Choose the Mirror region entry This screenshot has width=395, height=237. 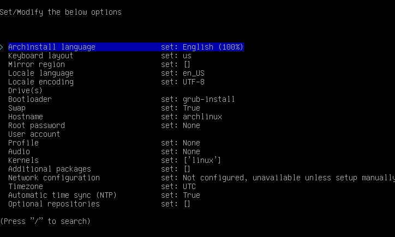37,64
